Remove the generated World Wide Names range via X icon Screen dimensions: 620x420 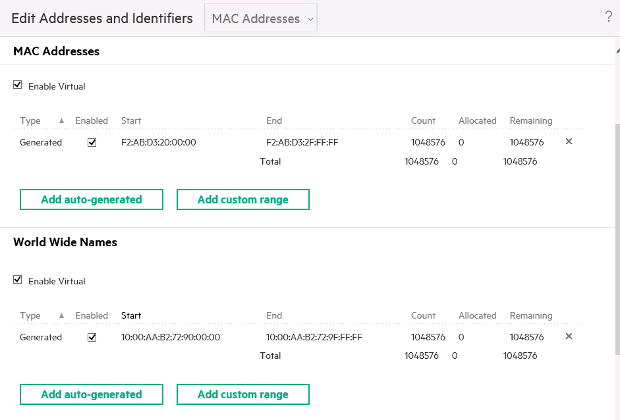pyautogui.click(x=568, y=336)
